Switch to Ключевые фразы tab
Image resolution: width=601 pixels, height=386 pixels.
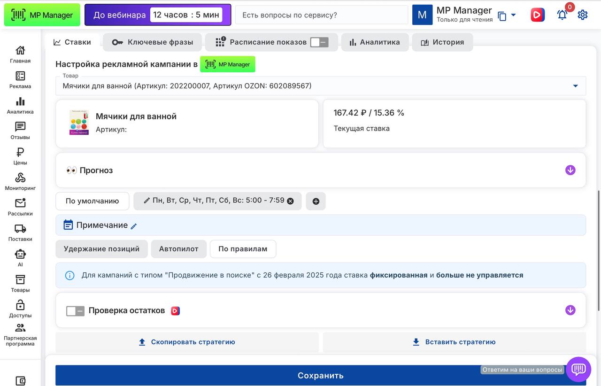point(153,42)
